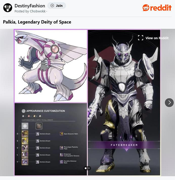Screen dimensions: 175x180
Task: Click the Fatebreaker title banner
Action: point(124,145)
